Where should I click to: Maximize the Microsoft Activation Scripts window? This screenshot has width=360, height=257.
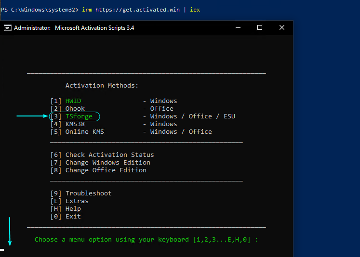coord(260,28)
